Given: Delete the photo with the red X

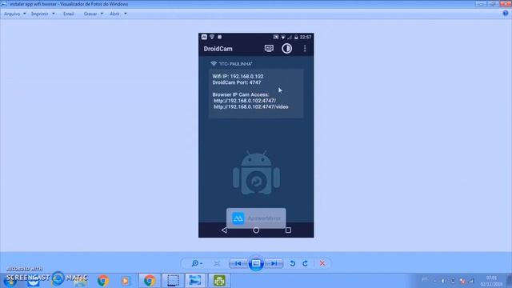Looking at the screenshot, I should tap(322, 263).
